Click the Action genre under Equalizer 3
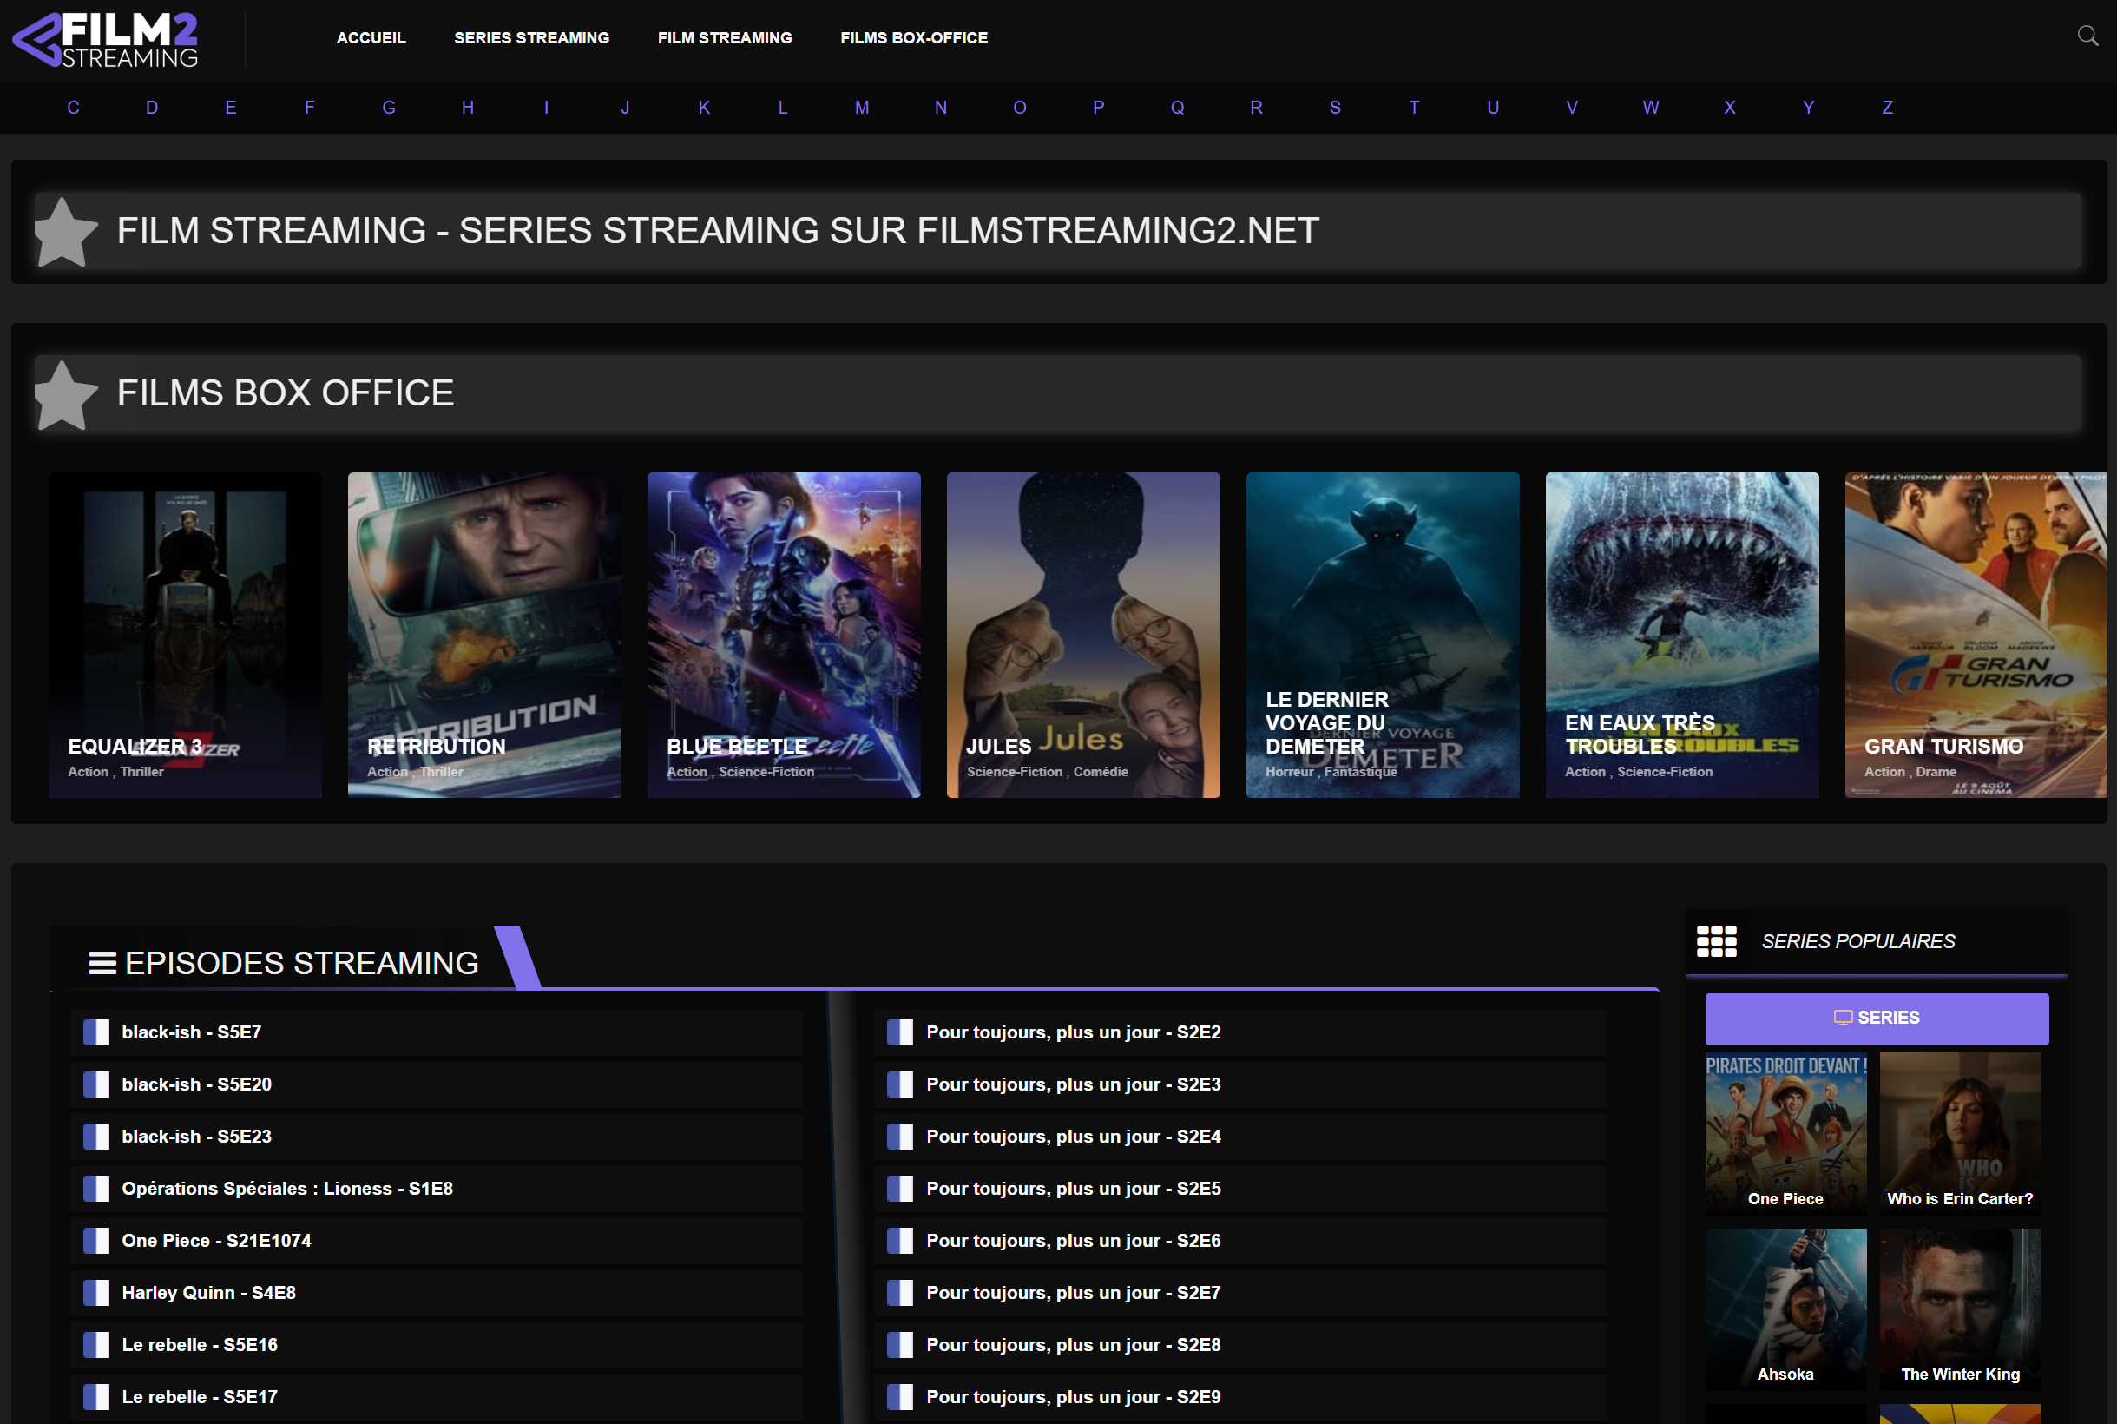The height and width of the screenshot is (1424, 2117). (x=88, y=772)
